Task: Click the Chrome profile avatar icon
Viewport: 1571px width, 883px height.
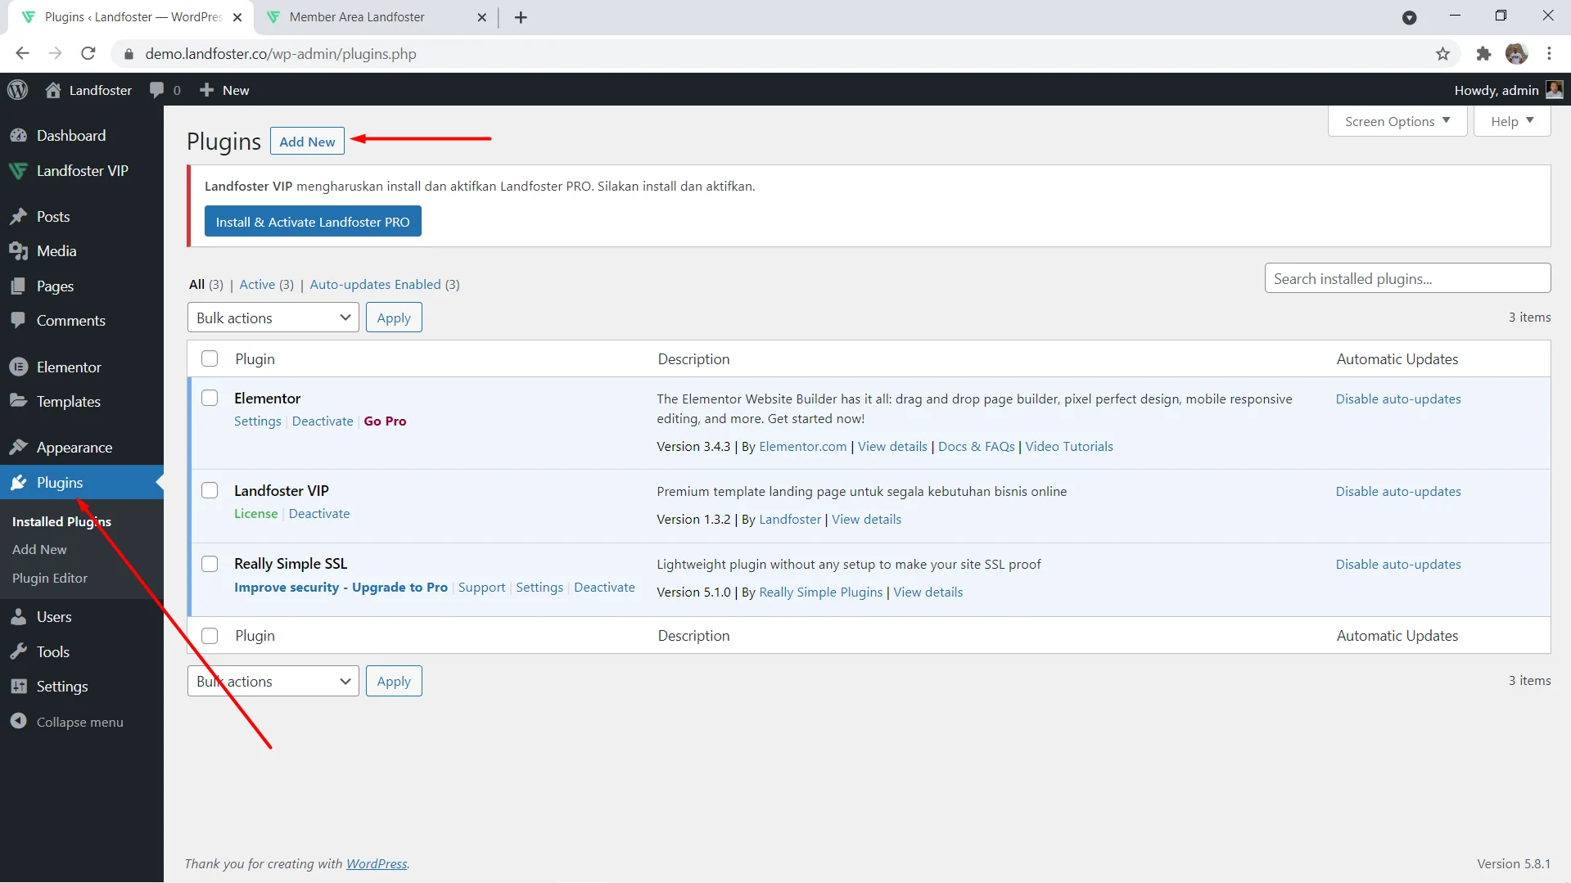Action: coord(1516,54)
